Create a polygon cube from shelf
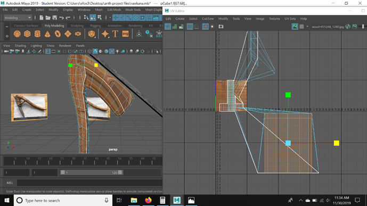The width and height of the screenshot is (367, 206). 27,34
